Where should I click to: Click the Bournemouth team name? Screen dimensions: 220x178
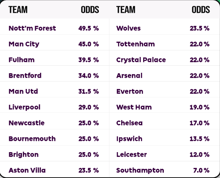coord(32,139)
